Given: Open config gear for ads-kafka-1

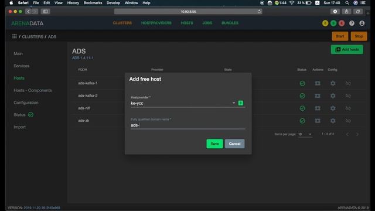Looking at the screenshot, I should [x=333, y=83].
